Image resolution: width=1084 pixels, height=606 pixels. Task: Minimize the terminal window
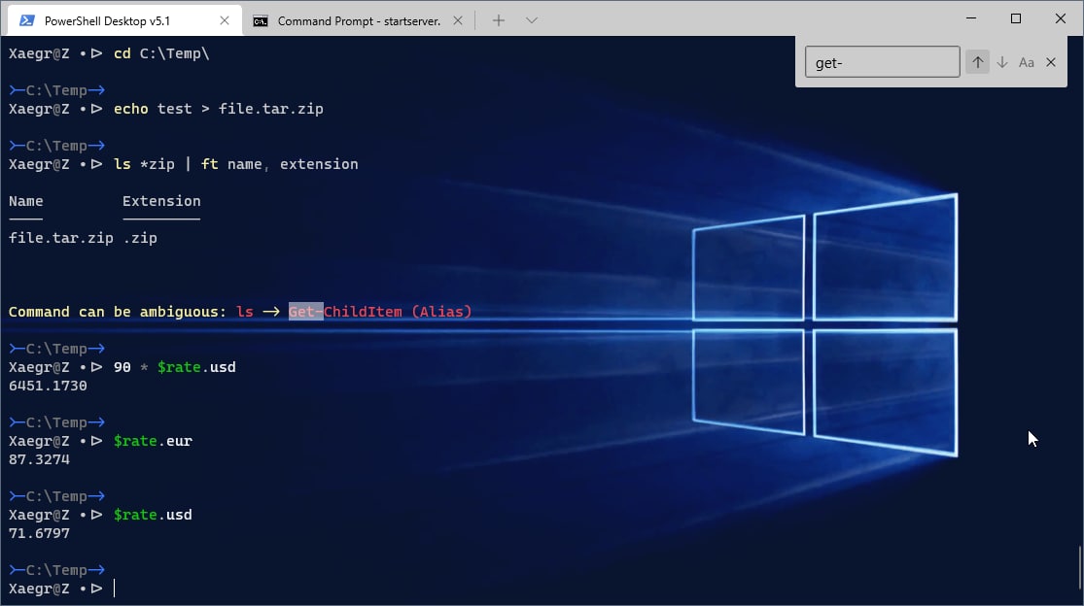(971, 17)
